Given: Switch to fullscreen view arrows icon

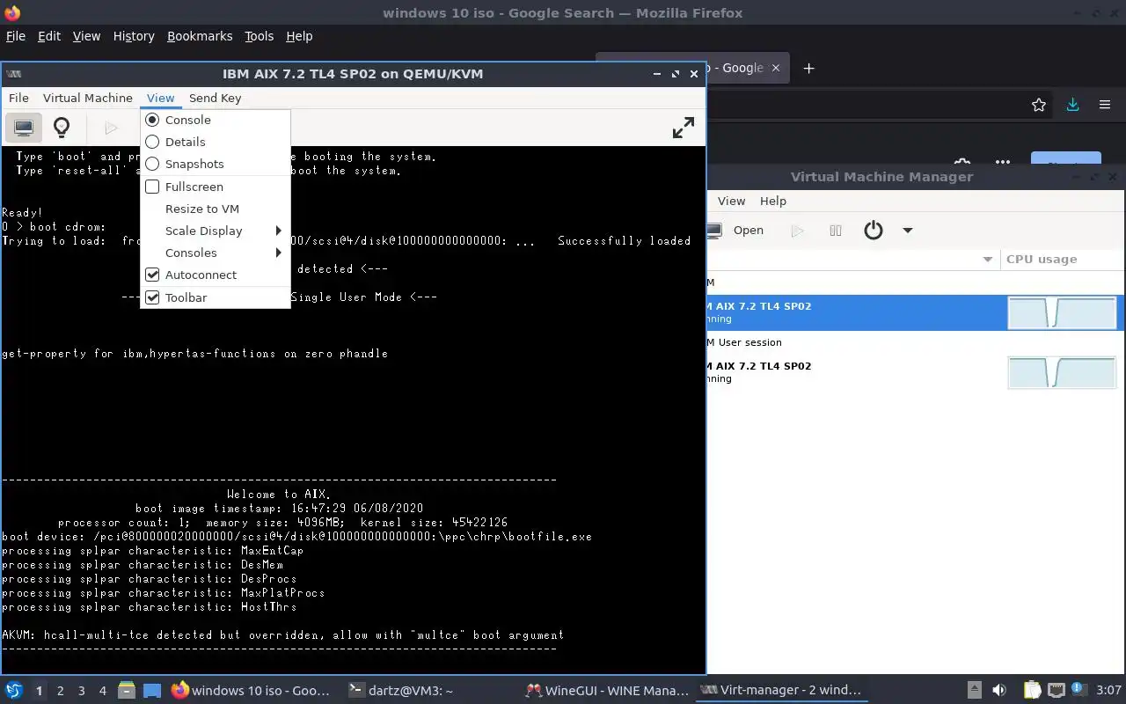Looking at the screenshot, I should point(684,128).
